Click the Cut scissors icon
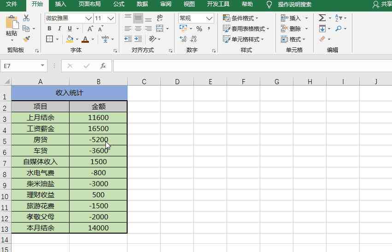392x252 pixels. pyautogui.click(x=26, y=18)
